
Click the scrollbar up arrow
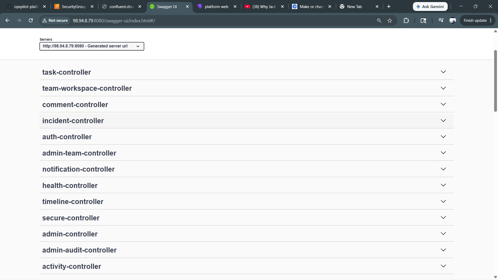click(495, 31)
